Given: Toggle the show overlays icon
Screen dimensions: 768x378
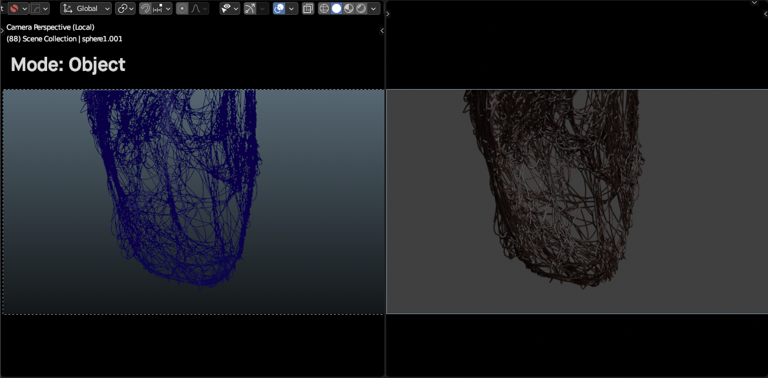Looking at the screenshot, I should coord(279,8).
